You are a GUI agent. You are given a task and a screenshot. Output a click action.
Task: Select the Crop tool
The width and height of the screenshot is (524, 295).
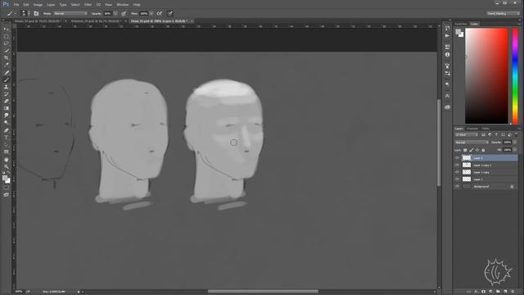tap(7, 58)
